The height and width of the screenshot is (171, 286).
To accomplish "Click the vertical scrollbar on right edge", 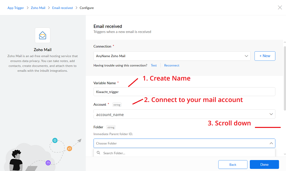I will 285,75.
